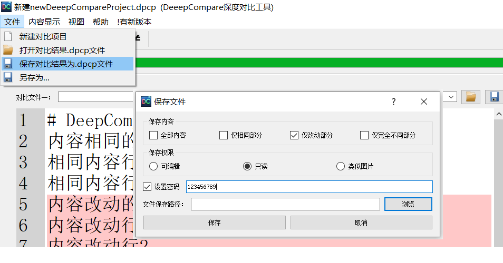Select 保存对比结果为.dpcp文件 menu entry
Screen dimensions: 503x263
tap(66, 64)
